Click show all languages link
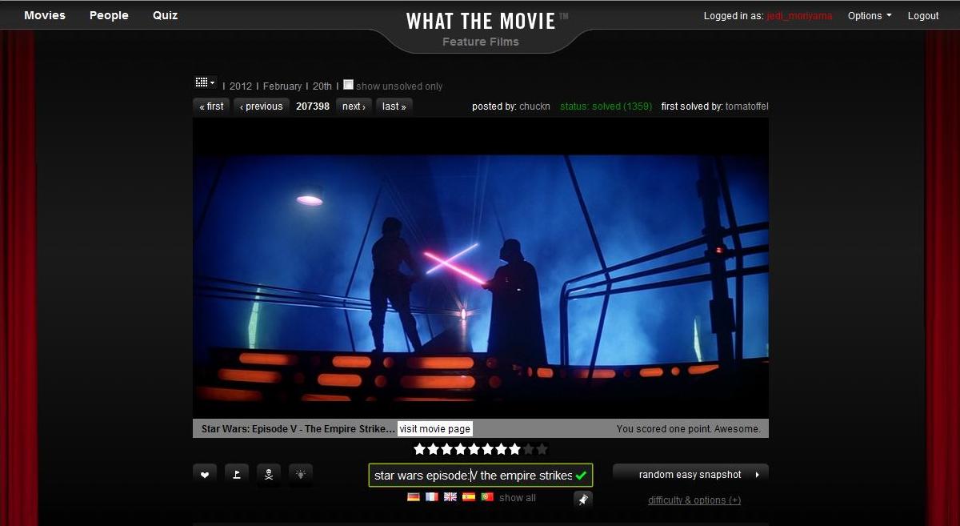Image resolution: width=960 pixels, height=526 pixels. coord(518,498)
